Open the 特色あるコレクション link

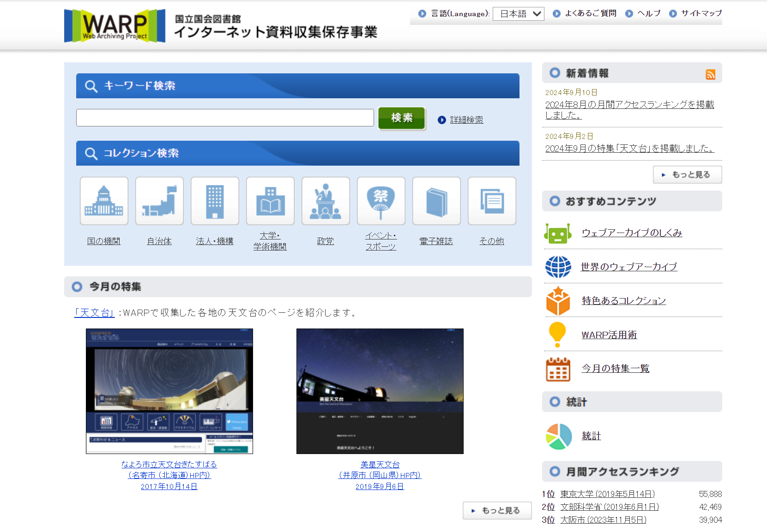click(x=623, y=301)
